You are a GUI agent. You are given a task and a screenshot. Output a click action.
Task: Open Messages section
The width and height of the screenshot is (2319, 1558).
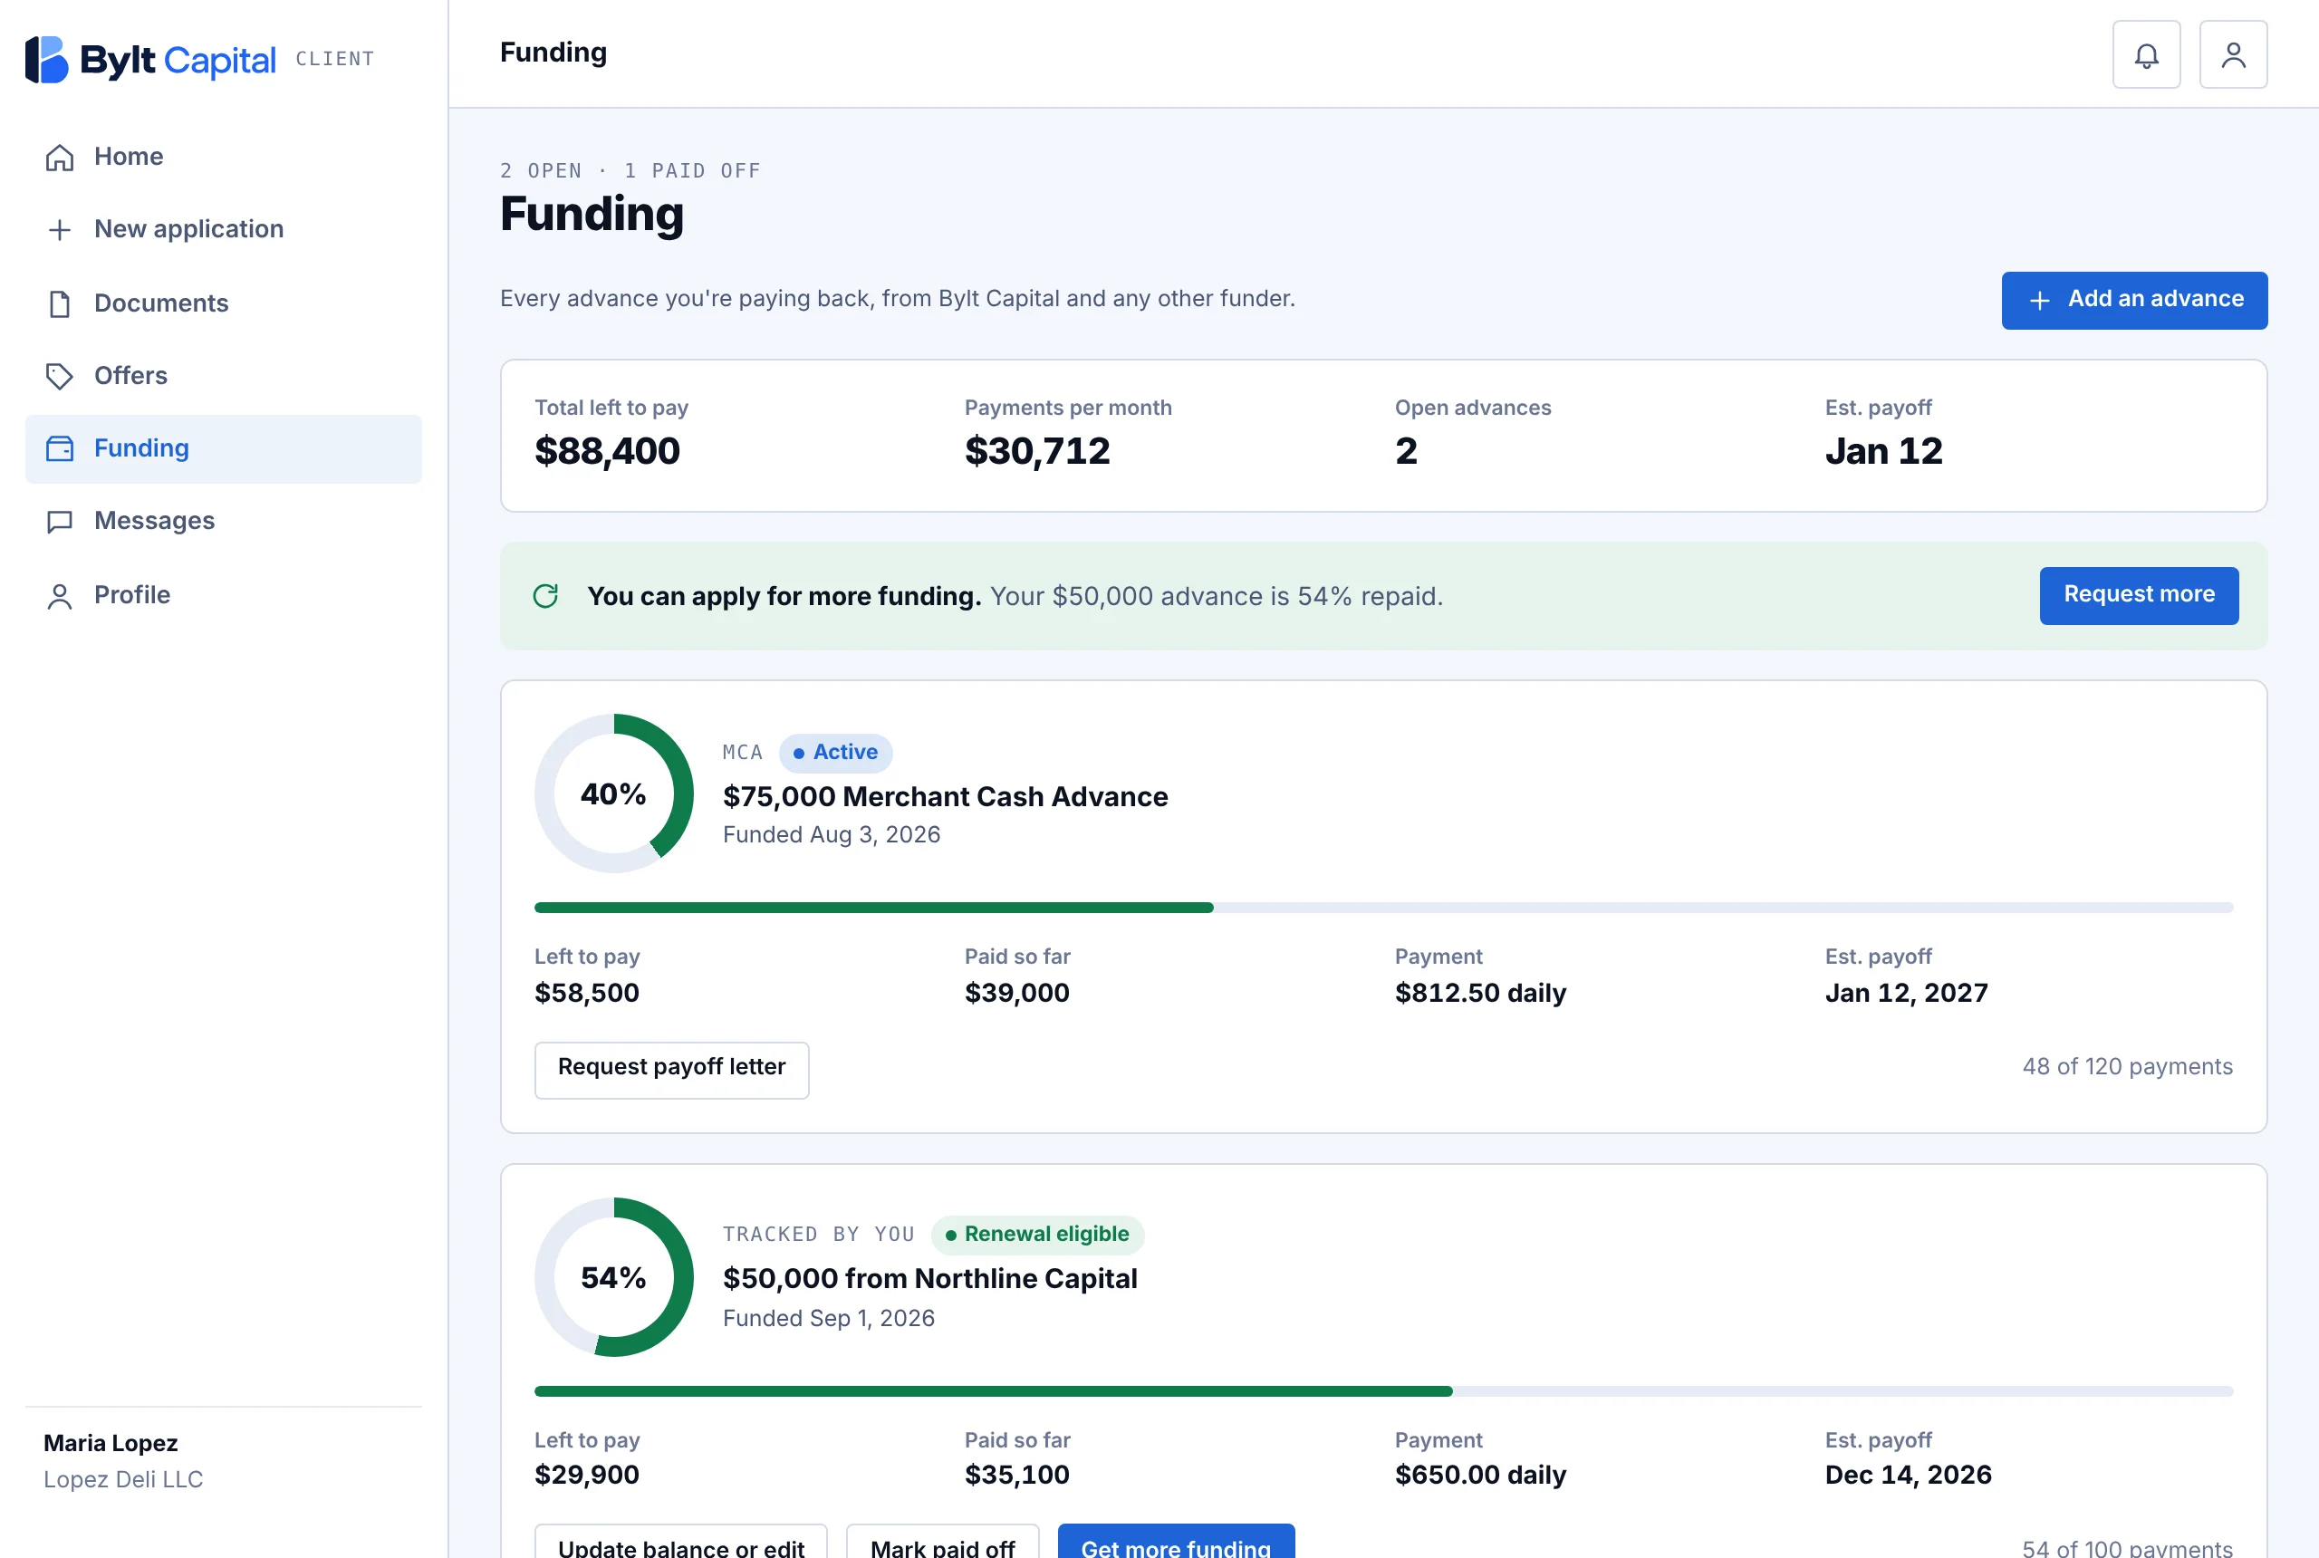click(224, 522)
